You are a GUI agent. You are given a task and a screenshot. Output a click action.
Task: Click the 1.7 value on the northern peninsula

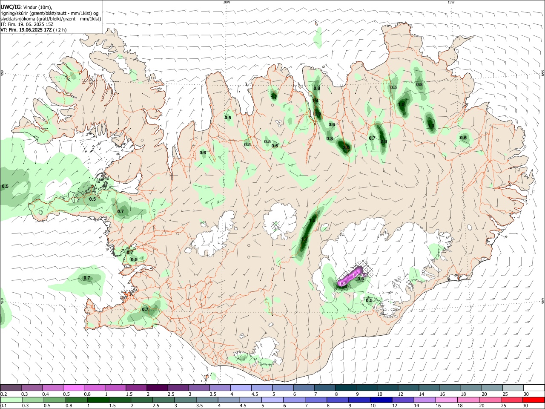pyautogui.click(x=274, y=97)
